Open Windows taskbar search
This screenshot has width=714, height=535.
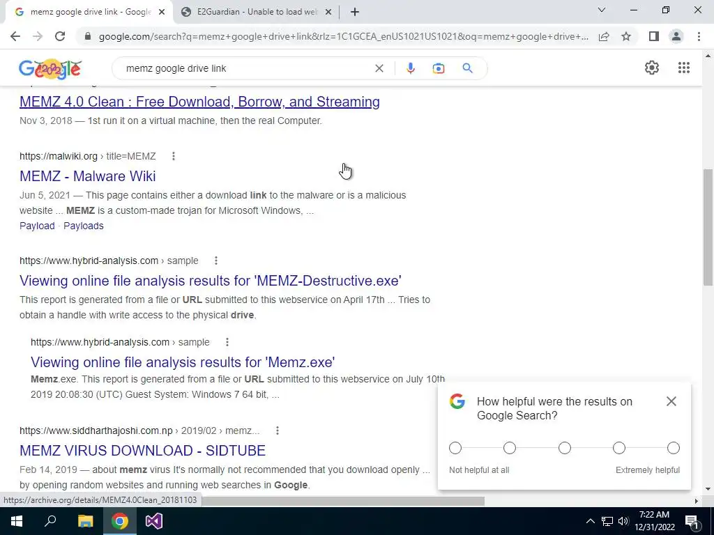coord(50,521)
